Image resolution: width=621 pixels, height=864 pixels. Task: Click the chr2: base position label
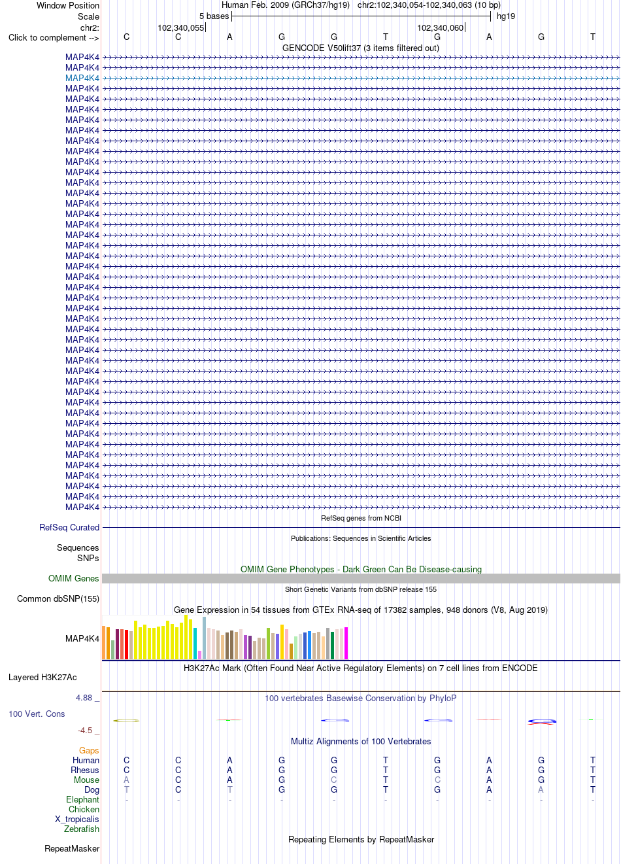tap(90, 27)
